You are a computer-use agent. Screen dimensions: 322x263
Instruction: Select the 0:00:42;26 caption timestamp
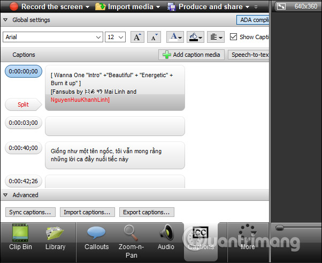pos(24,181)
